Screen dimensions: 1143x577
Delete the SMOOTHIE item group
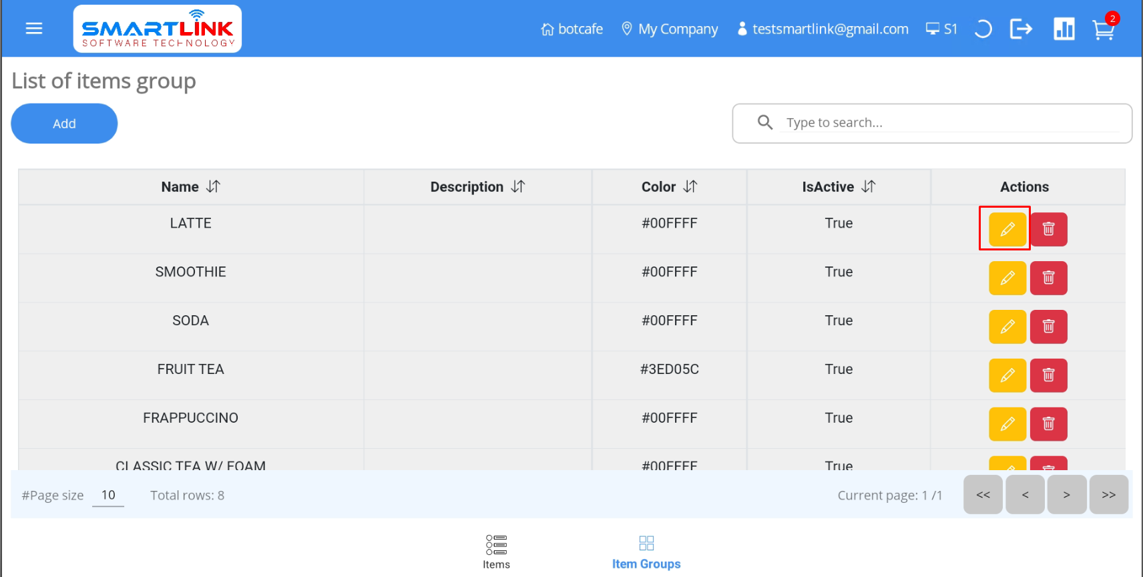[x=1048, y=278]
